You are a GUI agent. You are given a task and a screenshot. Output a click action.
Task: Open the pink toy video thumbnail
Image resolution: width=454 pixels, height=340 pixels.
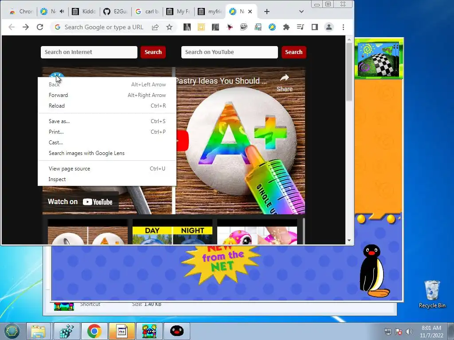(x=257, y=232)
